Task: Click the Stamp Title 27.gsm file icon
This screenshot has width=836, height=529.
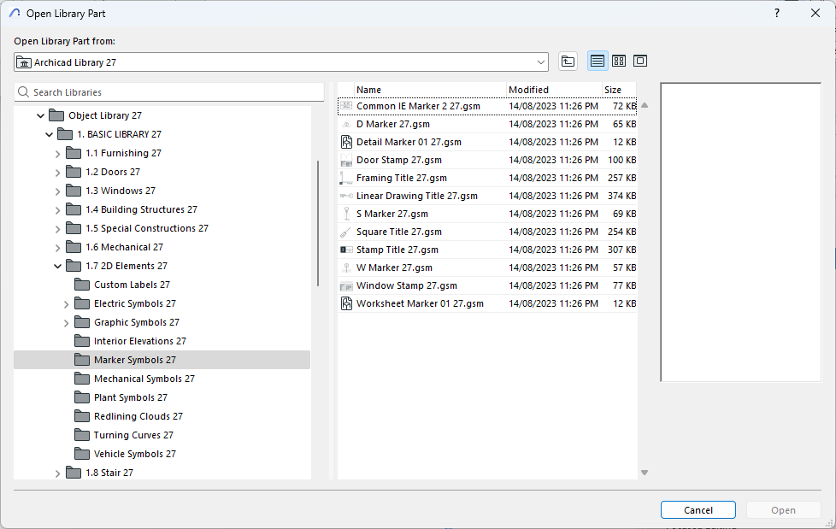Action: tap(346, 250)
